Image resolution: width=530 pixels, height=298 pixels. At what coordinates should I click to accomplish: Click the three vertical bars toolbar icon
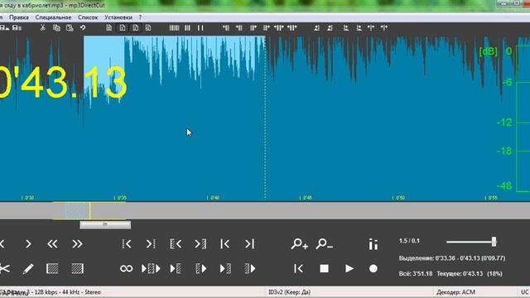tap(187, 27)
